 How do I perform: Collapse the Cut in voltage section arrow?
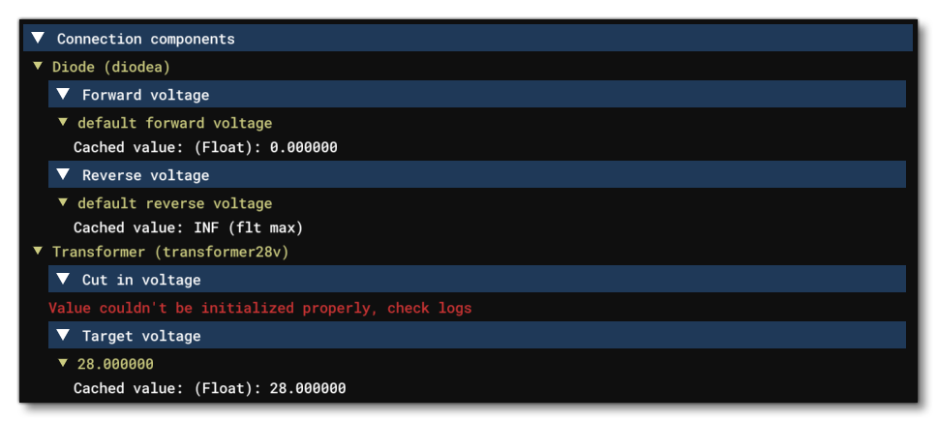[63, 280]
